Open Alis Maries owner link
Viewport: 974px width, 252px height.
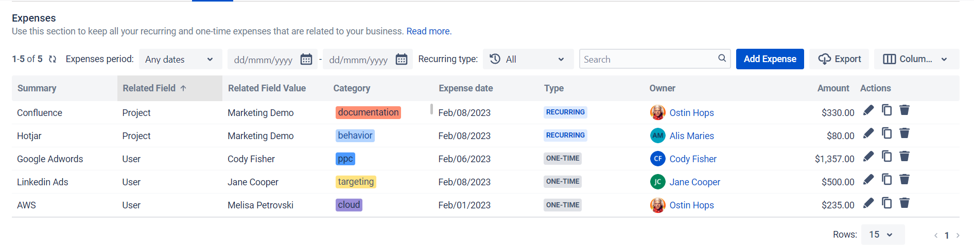691,136
